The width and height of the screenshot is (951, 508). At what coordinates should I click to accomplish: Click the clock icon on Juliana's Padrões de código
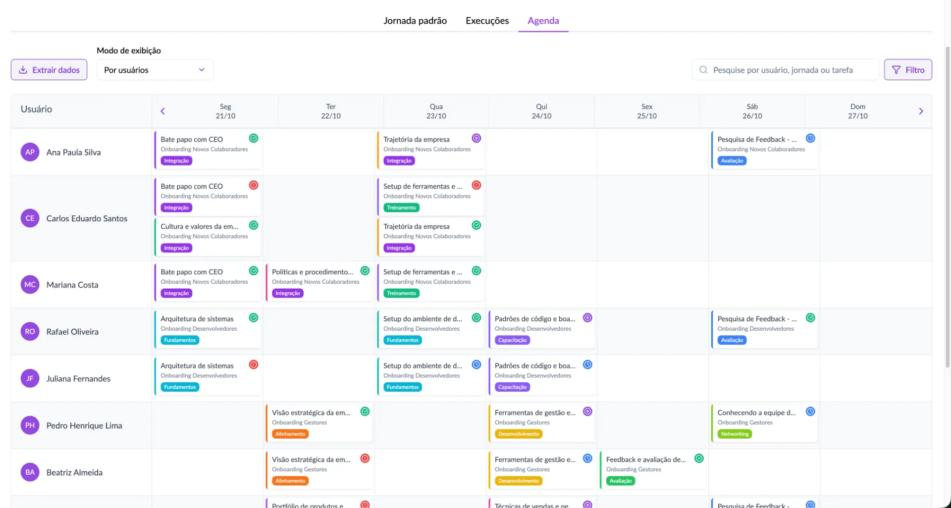[587, 365]
